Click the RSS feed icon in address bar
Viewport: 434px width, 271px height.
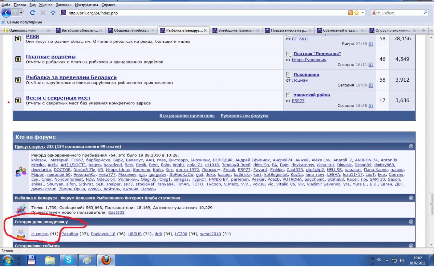pyautogui.click(x=350, y=13)
